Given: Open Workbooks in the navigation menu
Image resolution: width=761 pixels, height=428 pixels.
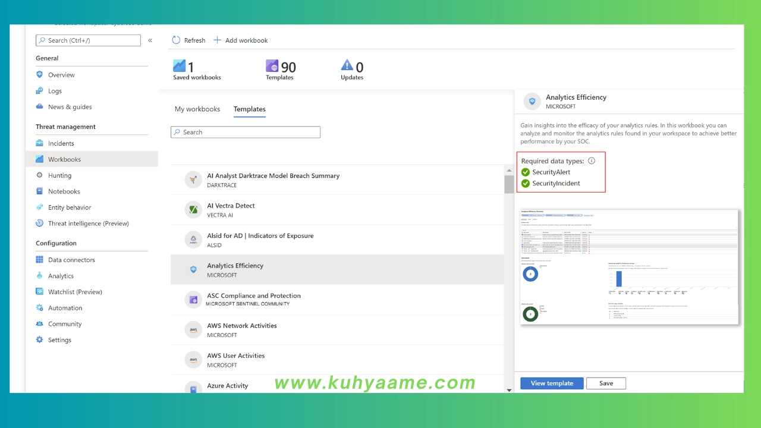Looking at the screenshot, I should [92, 159].
